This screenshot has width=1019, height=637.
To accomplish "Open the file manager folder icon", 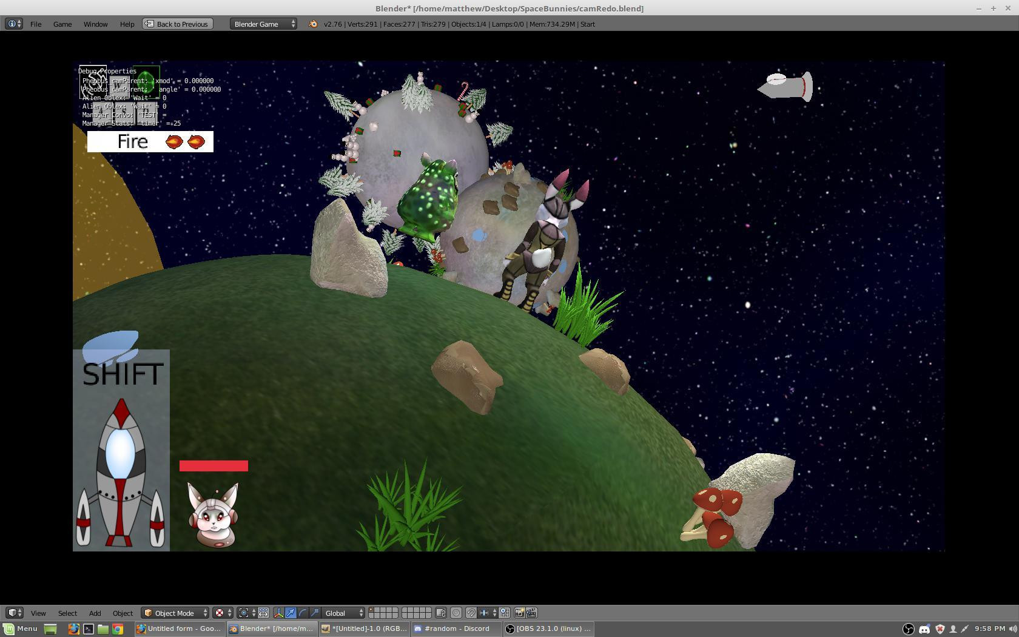I will tap(103, 629).
